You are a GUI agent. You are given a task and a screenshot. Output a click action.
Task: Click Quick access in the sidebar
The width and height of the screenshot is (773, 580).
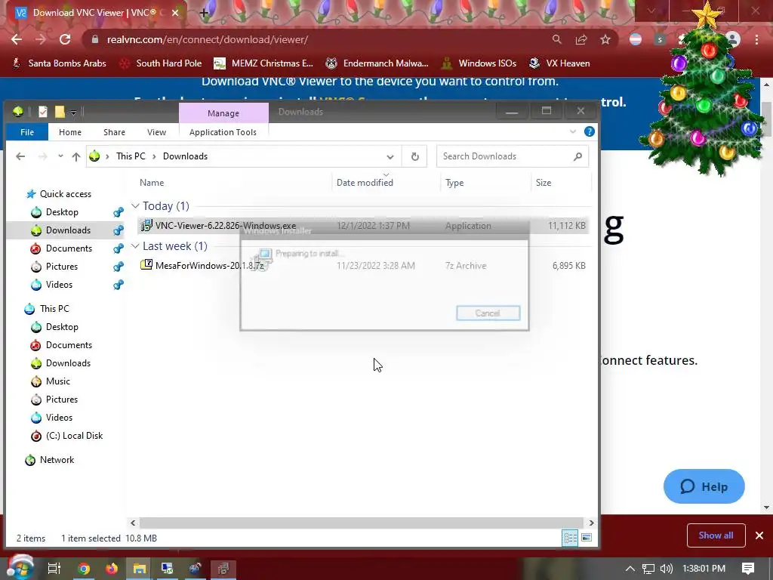[x=65, y=194]
